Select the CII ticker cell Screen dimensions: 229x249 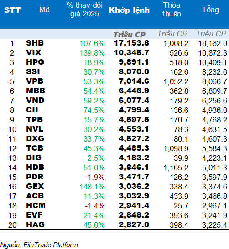click(32, 110)
